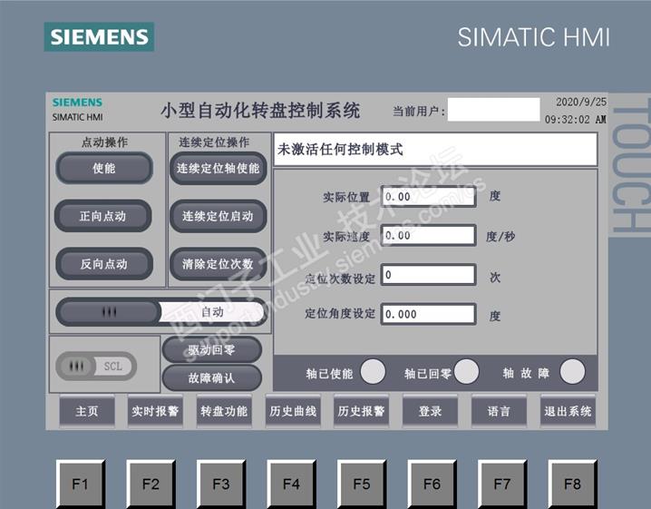Screen dimensions: 651x509
Task: Click the 轴已回零 indicator lamp
Action: click(x=466, y=371)
